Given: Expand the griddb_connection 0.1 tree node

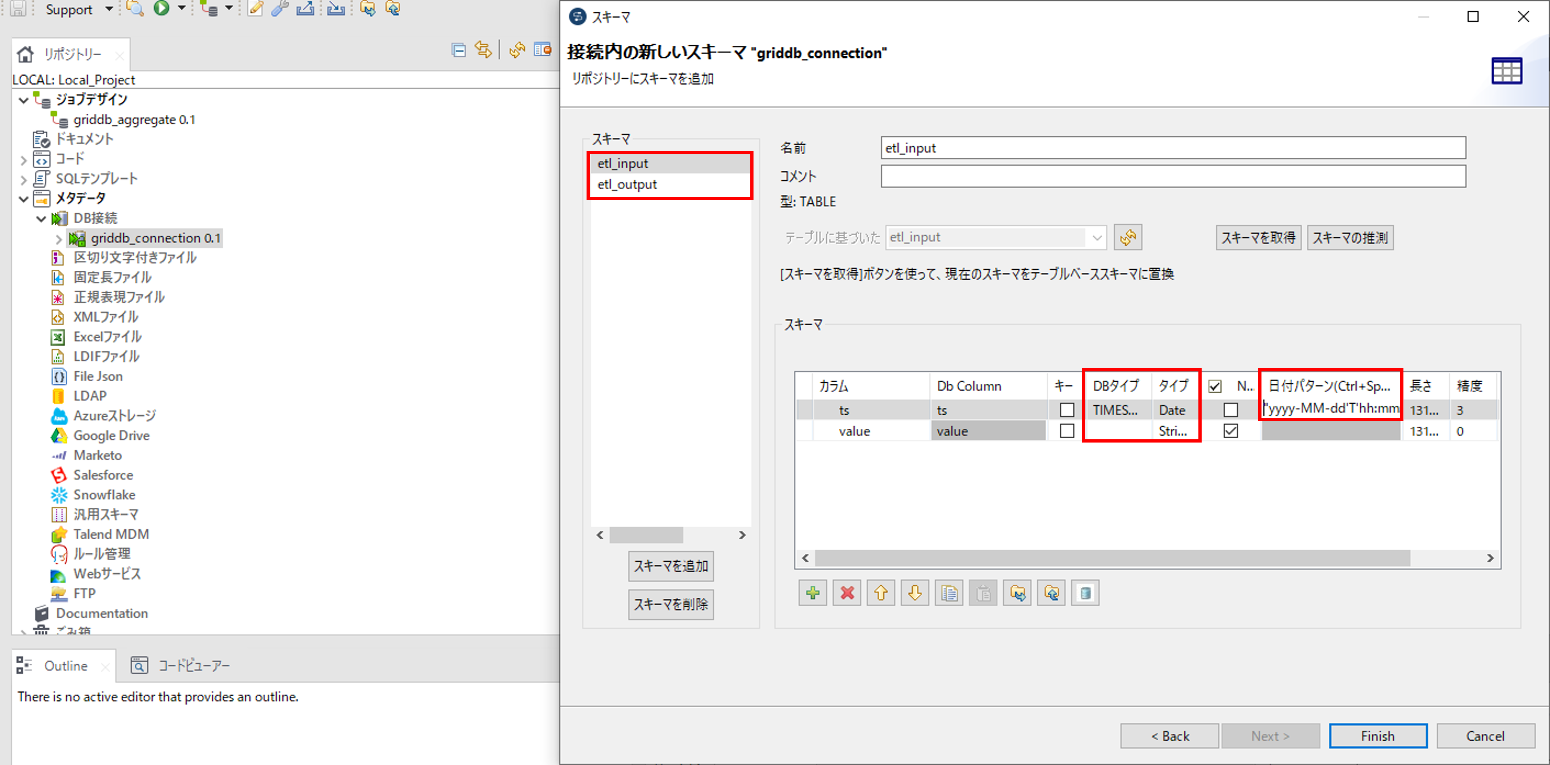Looking at the screenshot, I should [58, 239].
